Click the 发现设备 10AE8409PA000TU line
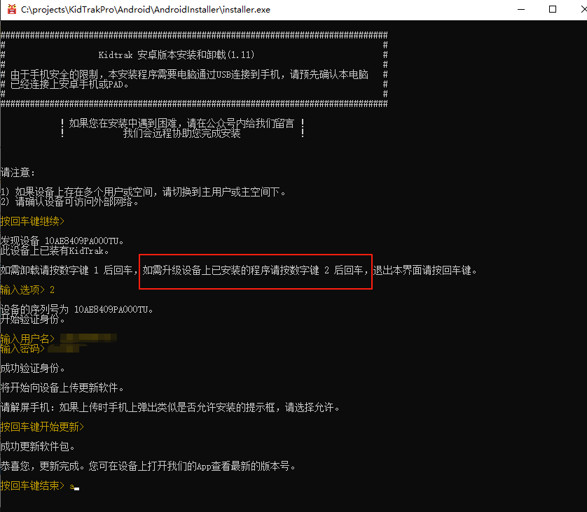The width and height of the screenshot is (587, 512). click(63, 241)
